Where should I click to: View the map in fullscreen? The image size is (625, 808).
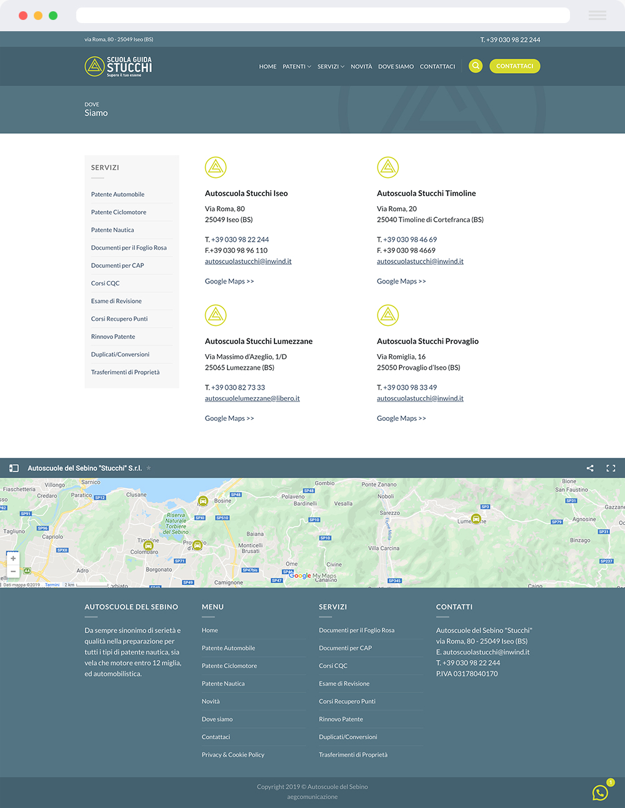(611, 468)
